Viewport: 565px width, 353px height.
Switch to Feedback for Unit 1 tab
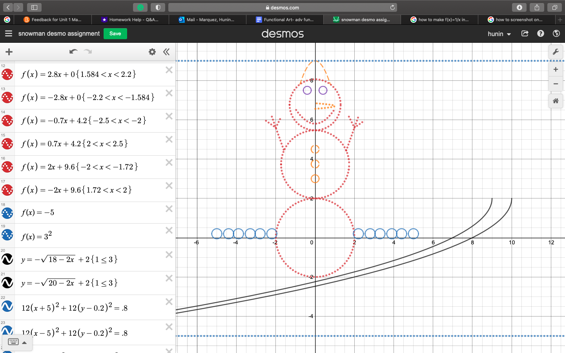(x=53, y=20)
